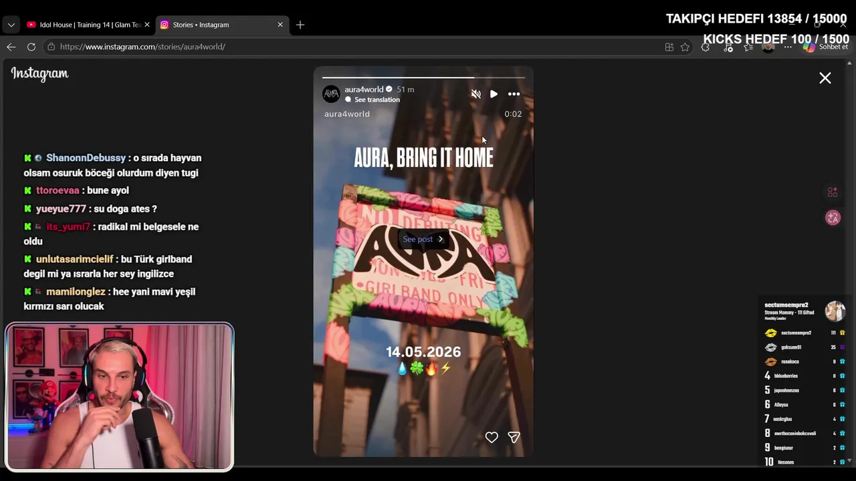The height and width of the screenshot is (481, 856).
Task: Click the '51 m' story timestamp
Action: [405, 90]
